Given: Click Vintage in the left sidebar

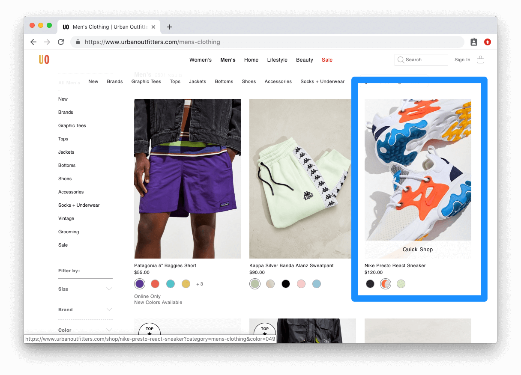Looking at the screenshot, I should pyautogui.click(x=66, y=218).
